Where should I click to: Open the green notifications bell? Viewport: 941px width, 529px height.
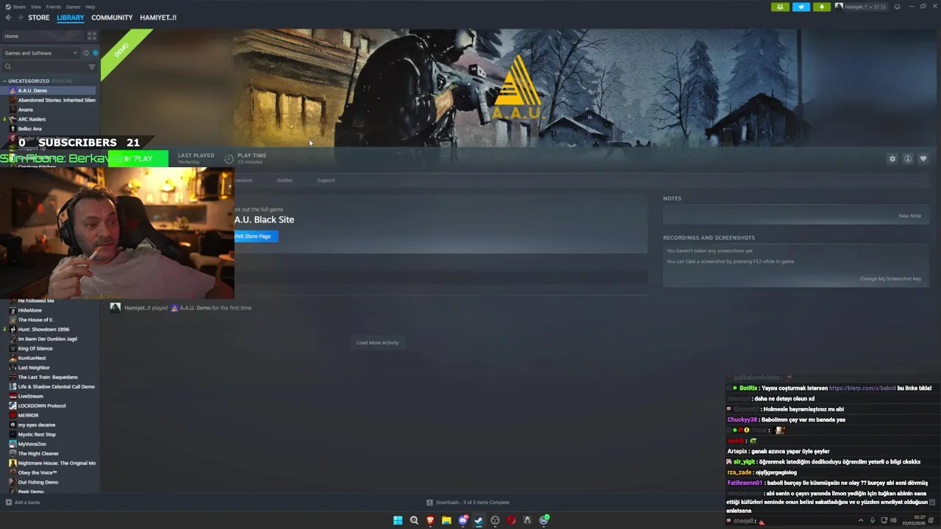coord(821,7)
